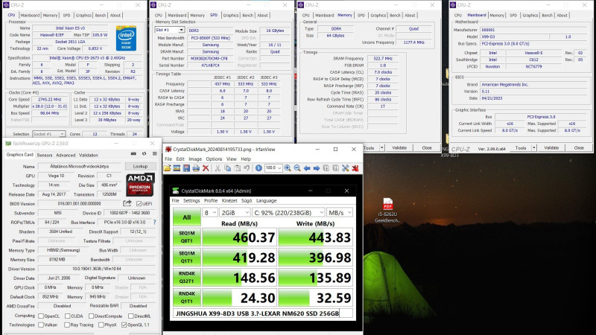596x335 pixels.
Task: Open the i5-8262U GeekBench PDF desktop icon
Action: coord(387,210)
